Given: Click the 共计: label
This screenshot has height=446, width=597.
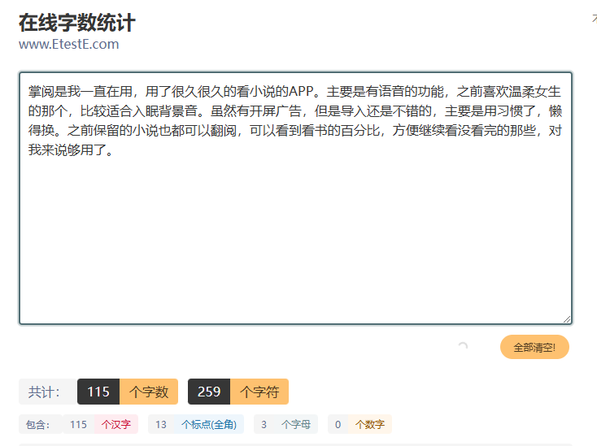Looking at the screenshot, I should (x=44, y=392).
